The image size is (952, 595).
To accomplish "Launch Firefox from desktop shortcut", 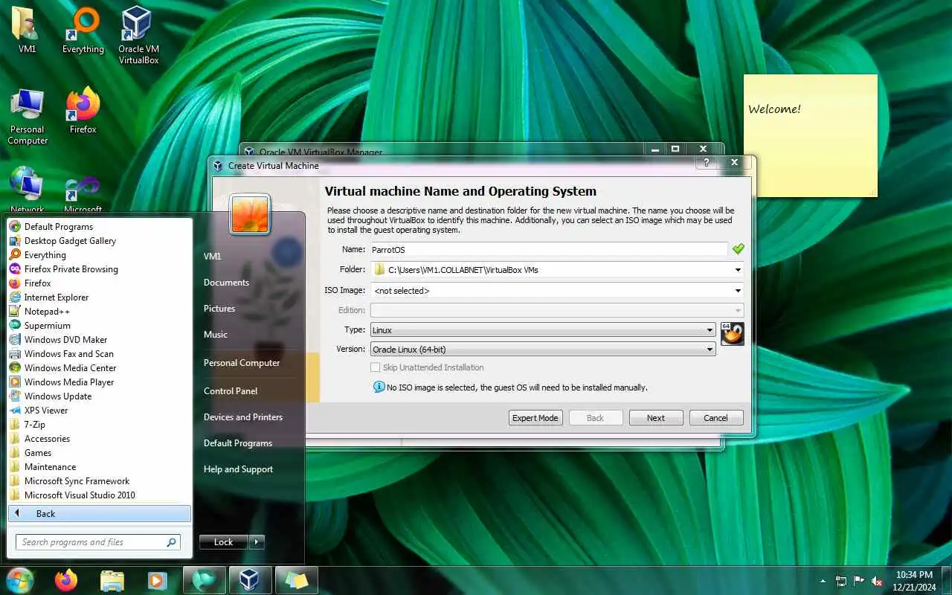I will [83, 111].
